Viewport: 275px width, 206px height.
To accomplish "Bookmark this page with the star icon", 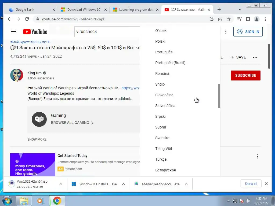I will point(229,19).
